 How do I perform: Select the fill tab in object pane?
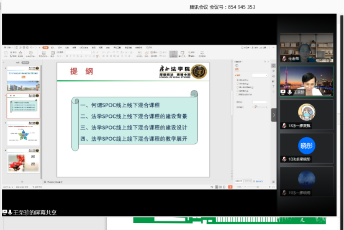237,69
